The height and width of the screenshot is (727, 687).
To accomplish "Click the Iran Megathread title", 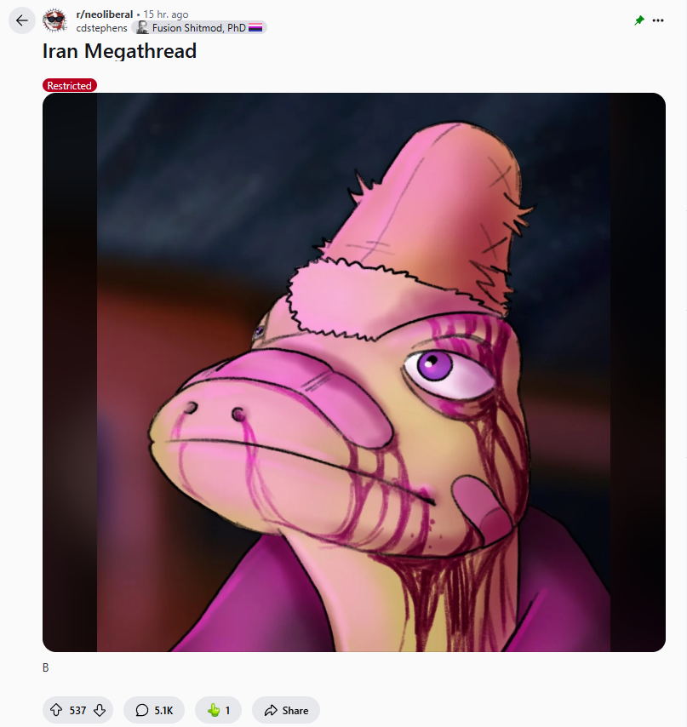I will 119,51.
